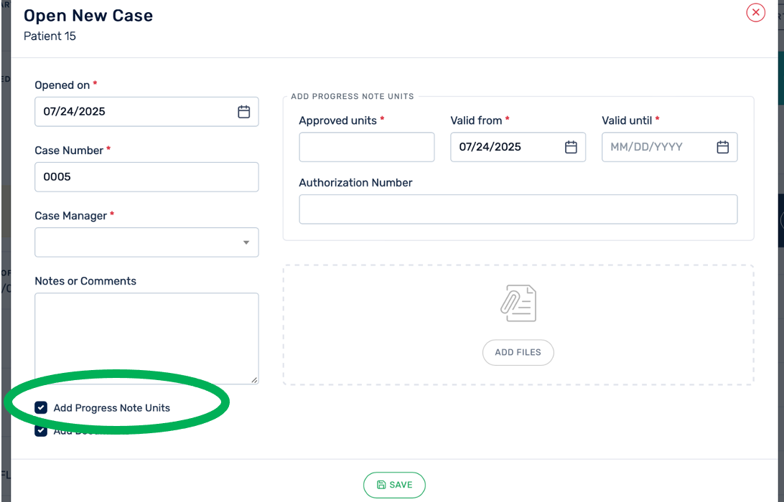Click the Valid until MM/DD/YYYY placeholder
The image size is (784, 502).
(x=646, y=147)
